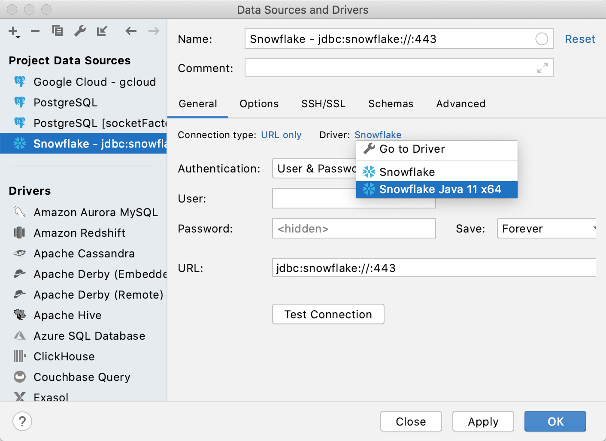
Task: Click the Amazon Redshift driver icon
Action: pos(20,233)
